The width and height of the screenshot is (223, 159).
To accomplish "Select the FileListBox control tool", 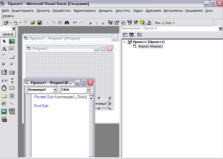I will pyautogui.click(x=12, y=96).
